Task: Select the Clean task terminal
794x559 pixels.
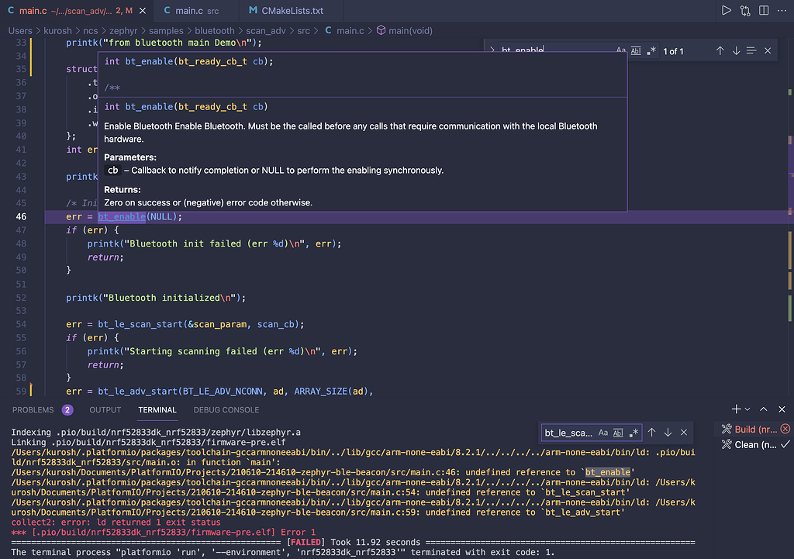Action: (x=754, y=445)
